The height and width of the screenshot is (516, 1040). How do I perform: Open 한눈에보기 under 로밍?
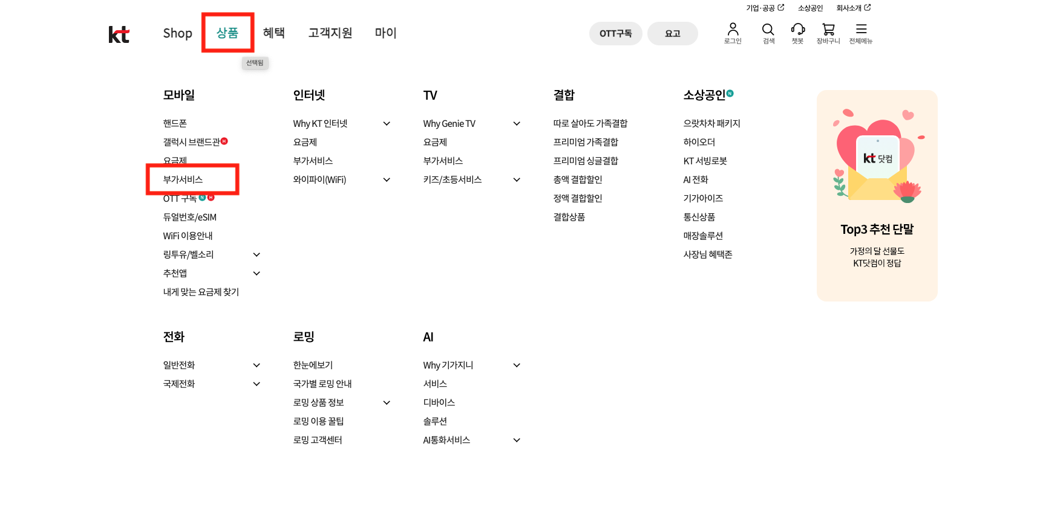(x=313, y=365)
